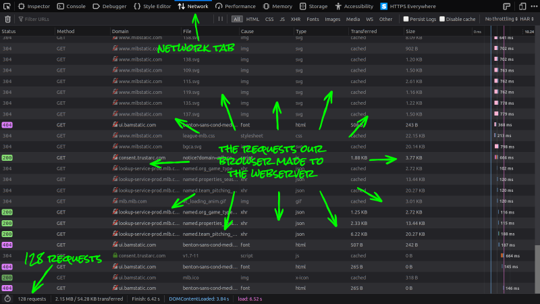Open the Performance tab
Screen dimensions: 540x304
[x=236, y=6]
